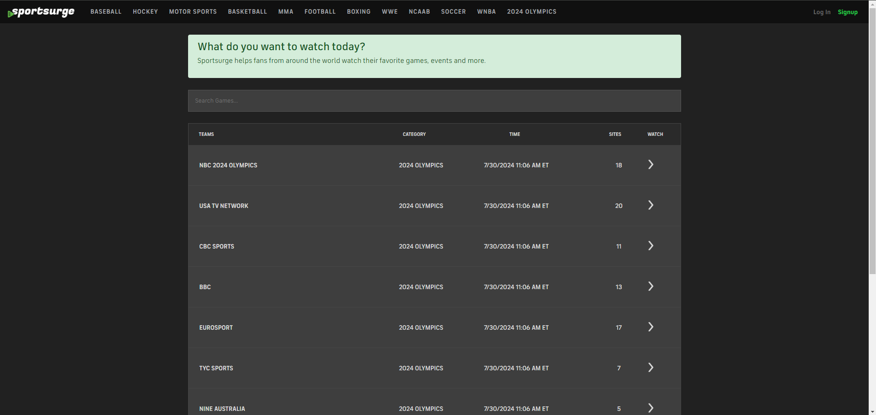Open the watch arrow for BBC
Viewport: 876px width, 415px height.
coord(650,286)
